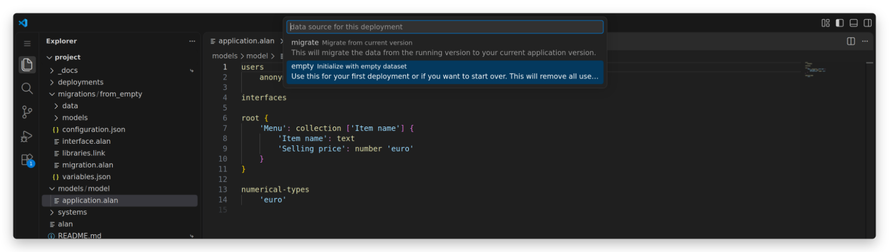889x252 pixels.
Task: Open the Search view icon
Action: (x=27, y=88)
